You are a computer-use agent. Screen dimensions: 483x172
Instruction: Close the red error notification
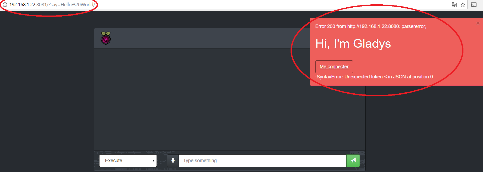pyautogui.click(x=478, y=23)
